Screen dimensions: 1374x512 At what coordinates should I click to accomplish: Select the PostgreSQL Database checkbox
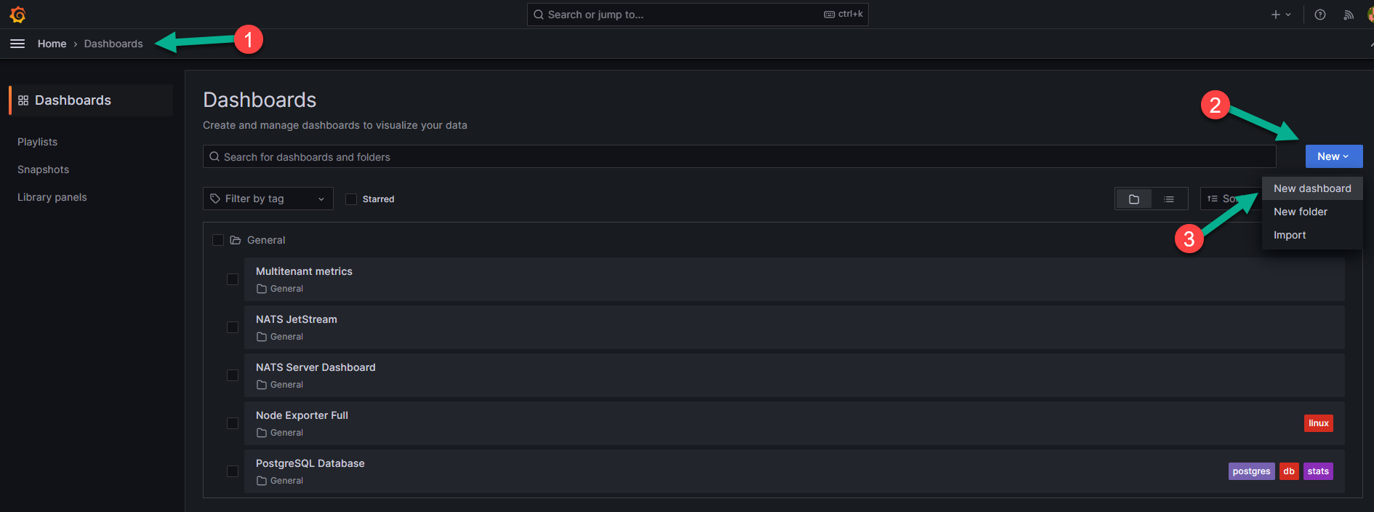click(x=233, y=471)
